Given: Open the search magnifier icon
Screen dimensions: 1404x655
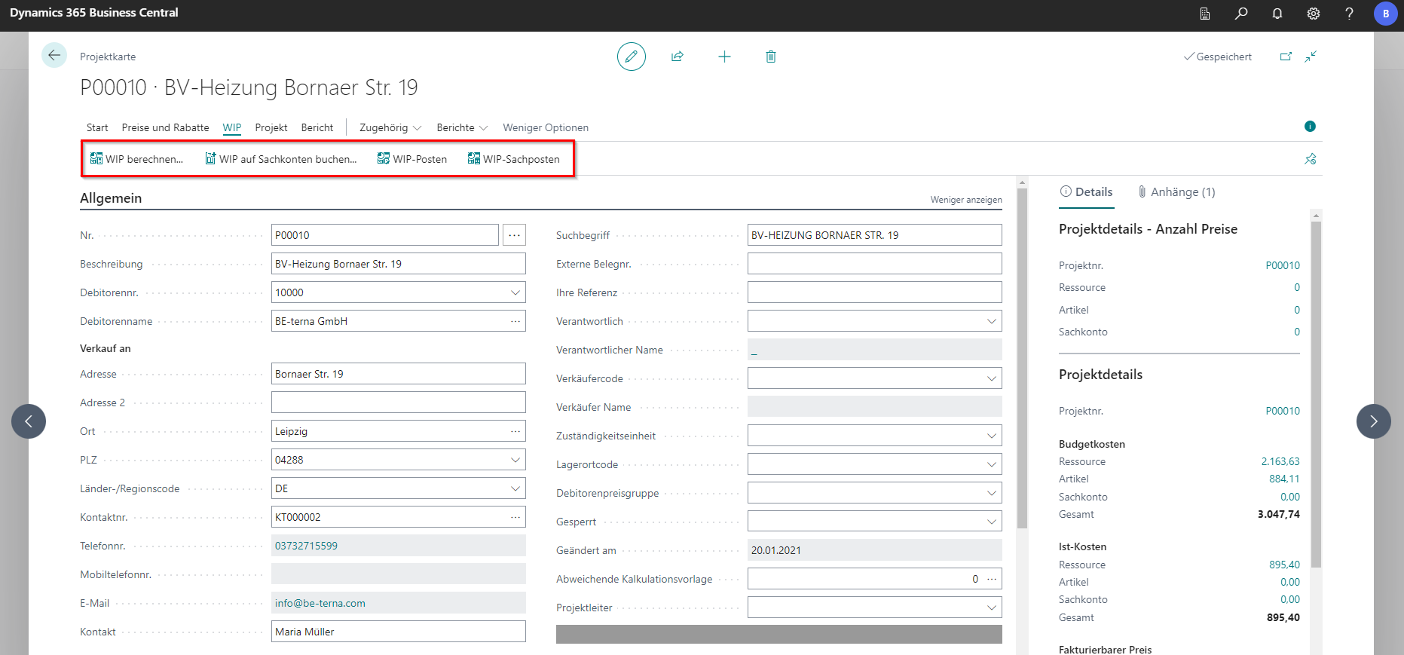Looking at the screenshot, I should 1240,14.
